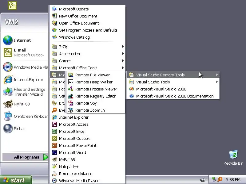This screenshot has height=184, width=246.
Task: Click the All Programs green arrow
Action: (x=46, y=157)
